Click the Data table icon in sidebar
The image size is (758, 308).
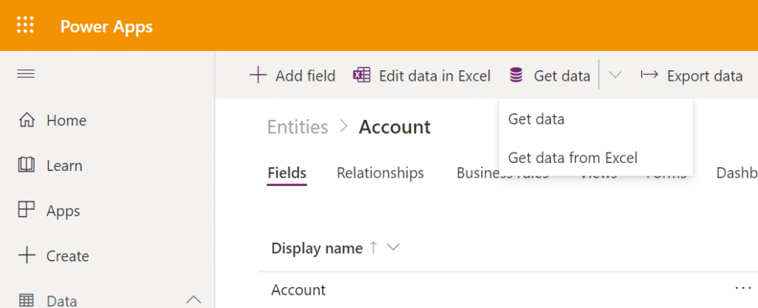26,301
